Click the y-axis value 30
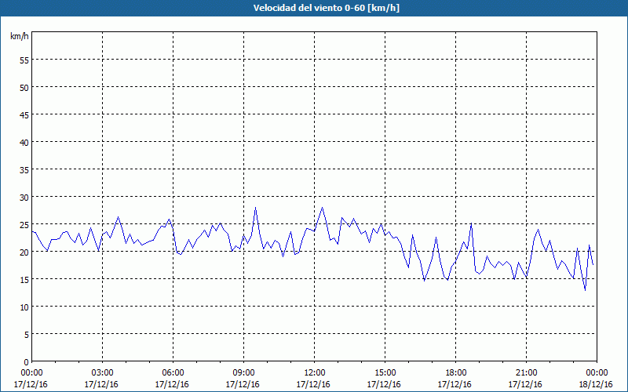 pos(24,198)
